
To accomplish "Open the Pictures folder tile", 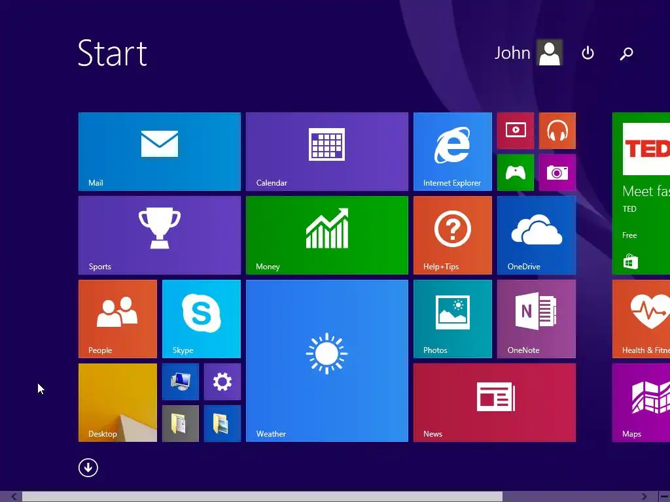I will tap(222, 424).
